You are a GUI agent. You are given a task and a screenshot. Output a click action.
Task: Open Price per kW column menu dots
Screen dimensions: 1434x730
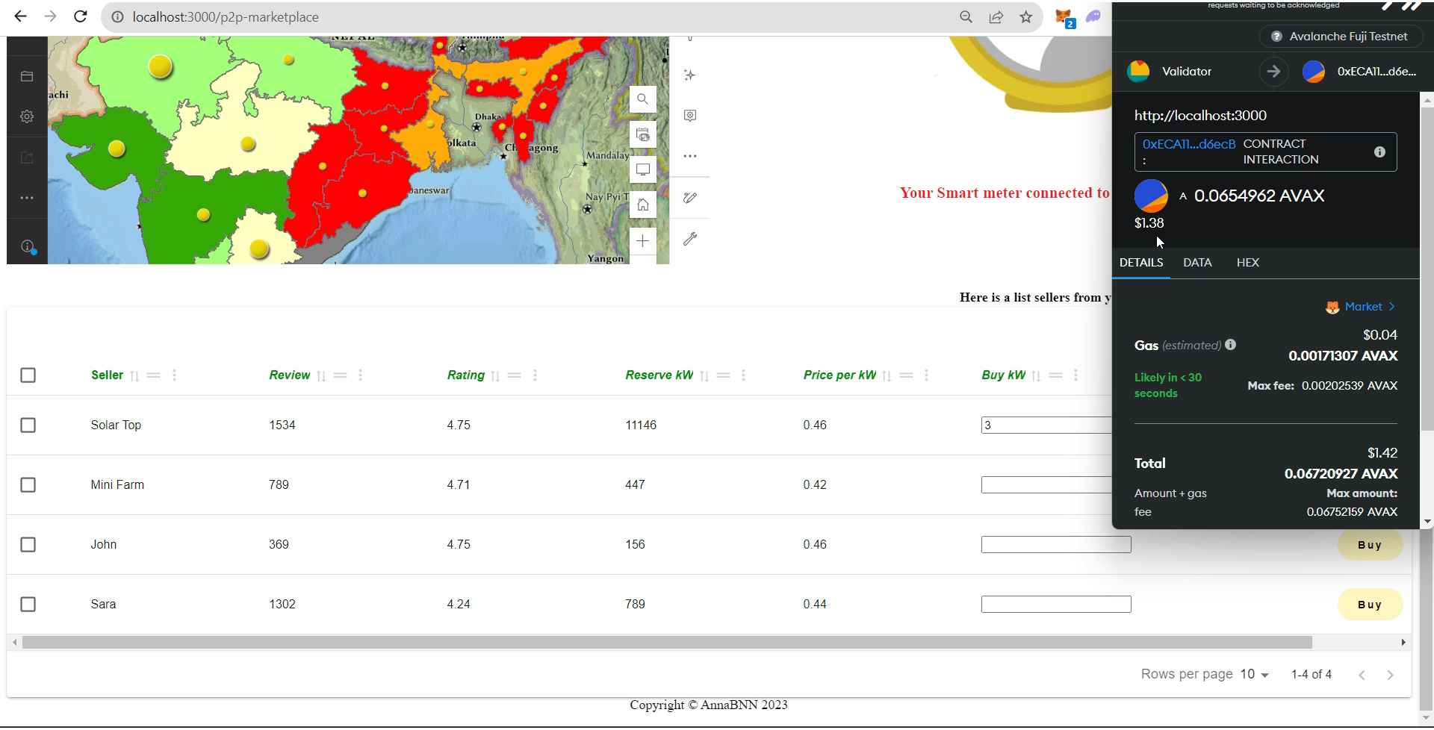[x=926, y=375]
